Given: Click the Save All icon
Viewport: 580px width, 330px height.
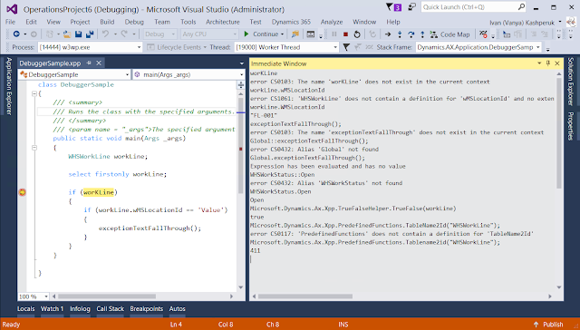Looking at the screenshot, I should click(90, 34).
